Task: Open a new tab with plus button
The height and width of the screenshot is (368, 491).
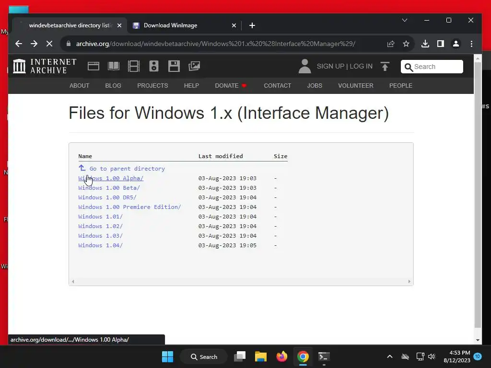Action: coord(252,25)
